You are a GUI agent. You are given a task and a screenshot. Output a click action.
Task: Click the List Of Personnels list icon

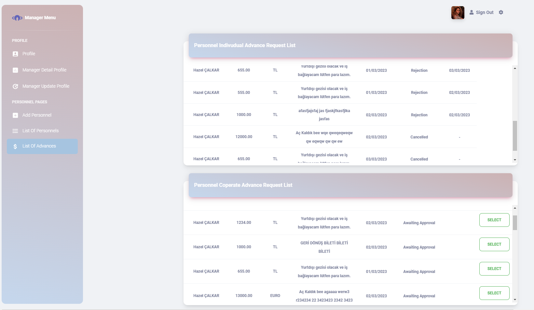(x=15, y=131)
